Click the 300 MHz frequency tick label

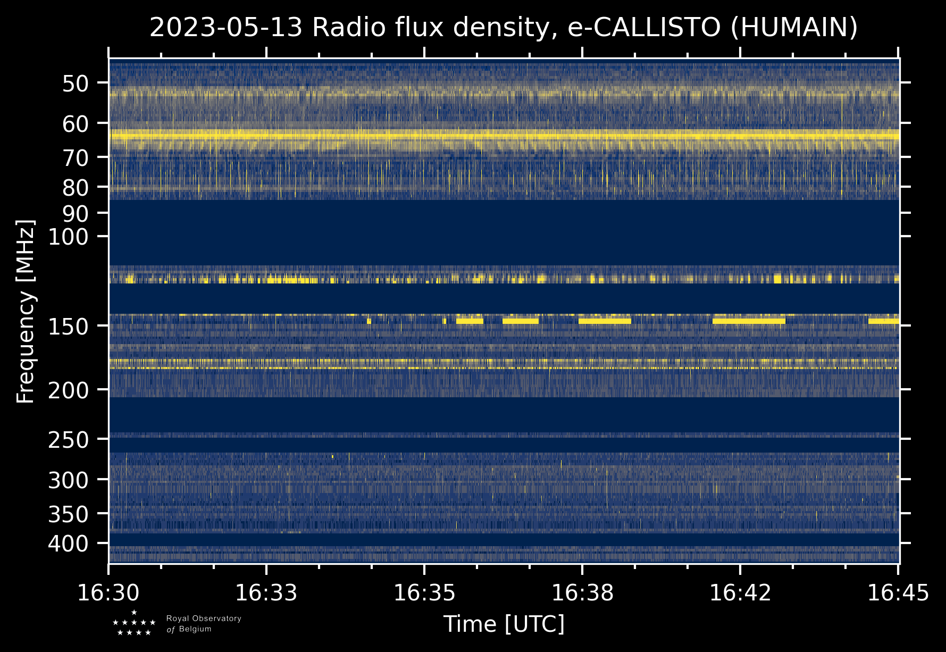68,481
